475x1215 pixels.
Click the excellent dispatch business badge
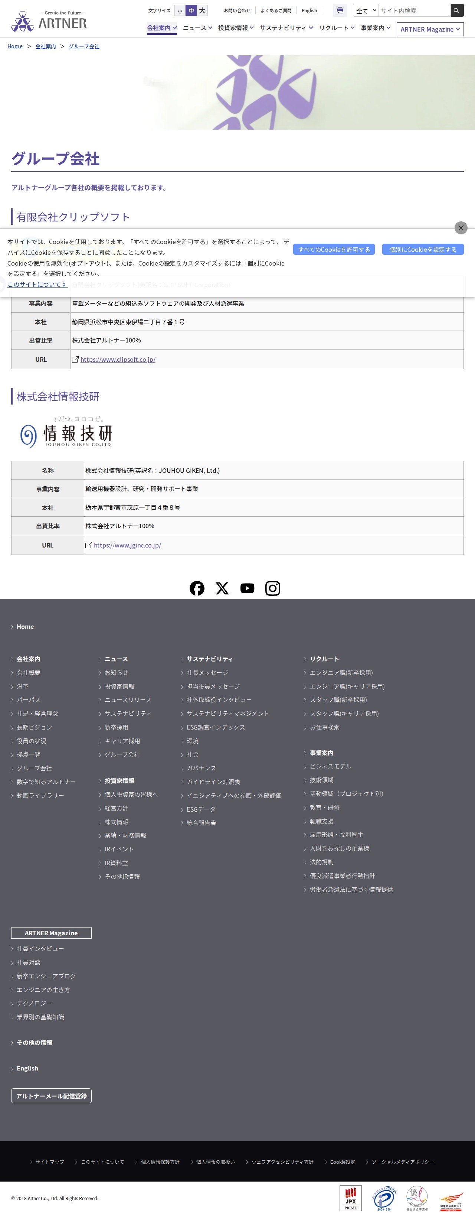417,1198
